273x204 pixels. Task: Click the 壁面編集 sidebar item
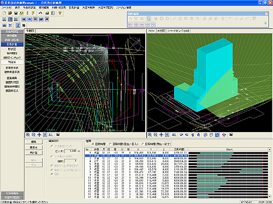12,78
